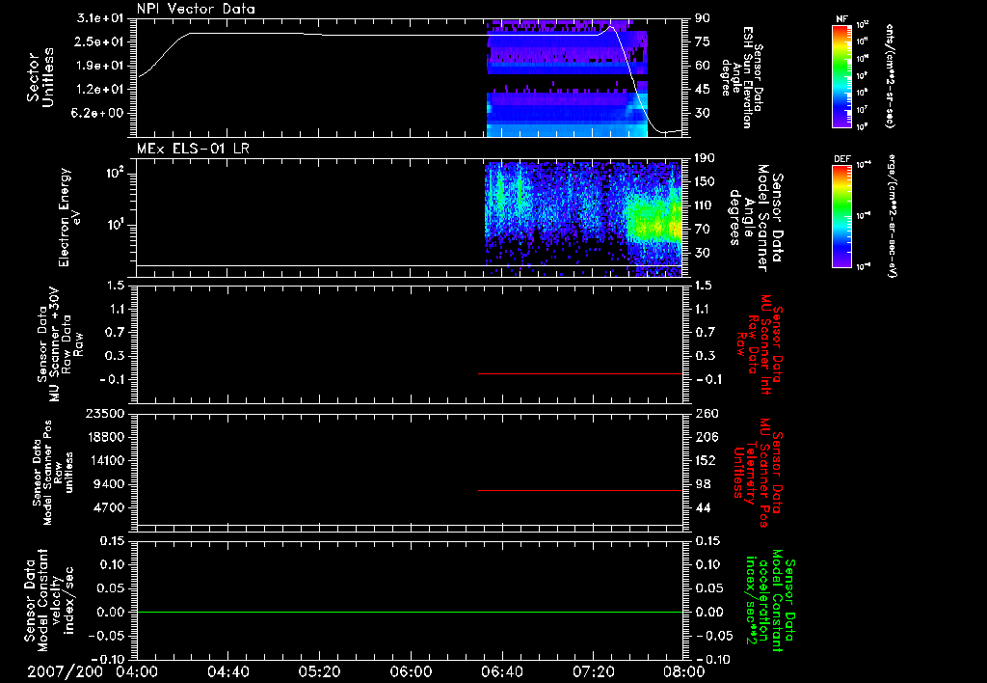Click the "190" Scanner Angle tick label
Image resolution: width=987 pixels, height=683 pixels.
(705, 158)
